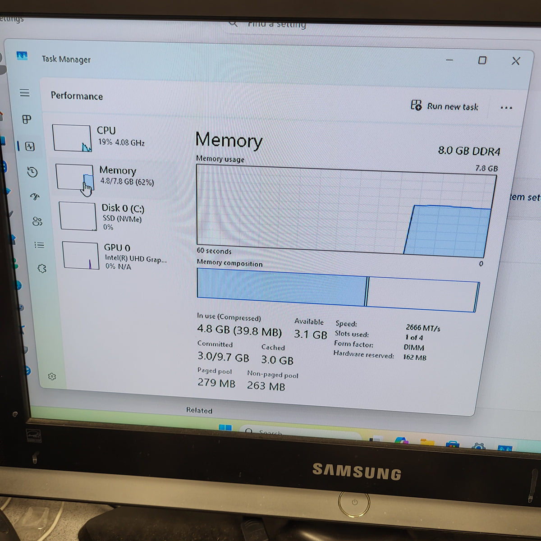Click the Form factor DIMM value
Viewport: 541px width, 541px height.
click(x=414, y=348)
